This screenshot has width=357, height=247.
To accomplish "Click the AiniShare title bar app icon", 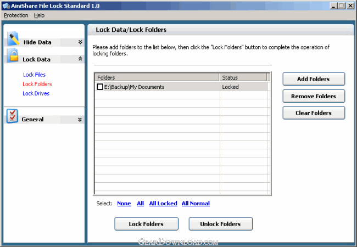I will [x=6, y=6].
